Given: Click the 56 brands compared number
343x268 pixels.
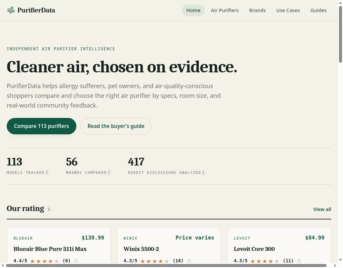Looking at the screenshot, I should [72, 162].
